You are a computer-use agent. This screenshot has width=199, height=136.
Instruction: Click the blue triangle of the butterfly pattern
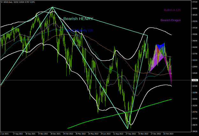[x=161, y=47]
